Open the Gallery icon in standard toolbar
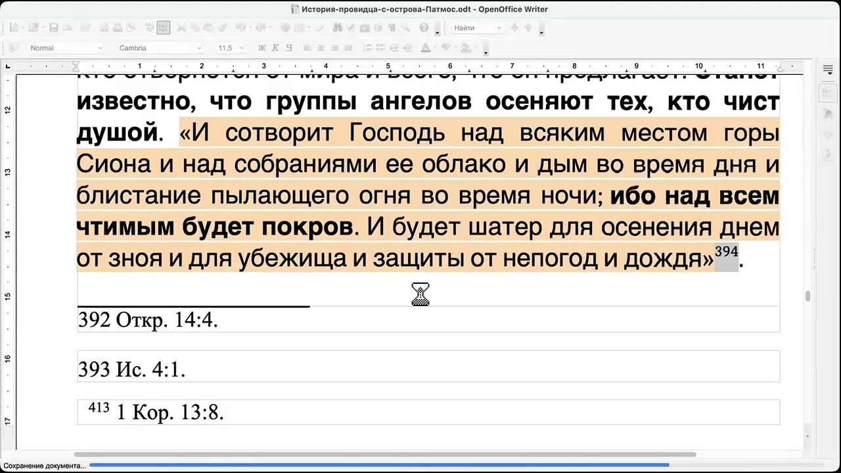Screen dimensions: 841x473 tap(365, 28)
